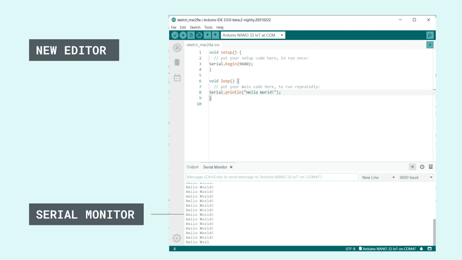
Task: Click line number 5 in gutter
Action: (200, 75)
